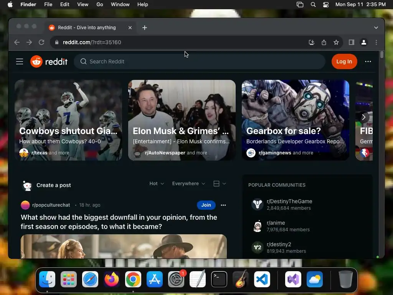This screenshot has height=295, width=393.
Task: Launch Firefox from the Dock
Action: (112, 279)
